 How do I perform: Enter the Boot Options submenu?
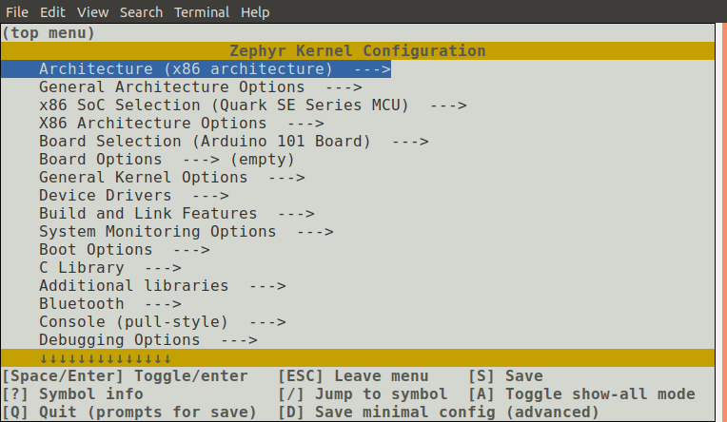pos(125,250)
